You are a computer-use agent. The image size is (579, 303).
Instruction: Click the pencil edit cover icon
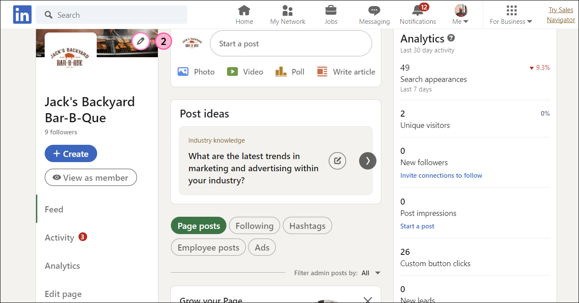point(140,42)
